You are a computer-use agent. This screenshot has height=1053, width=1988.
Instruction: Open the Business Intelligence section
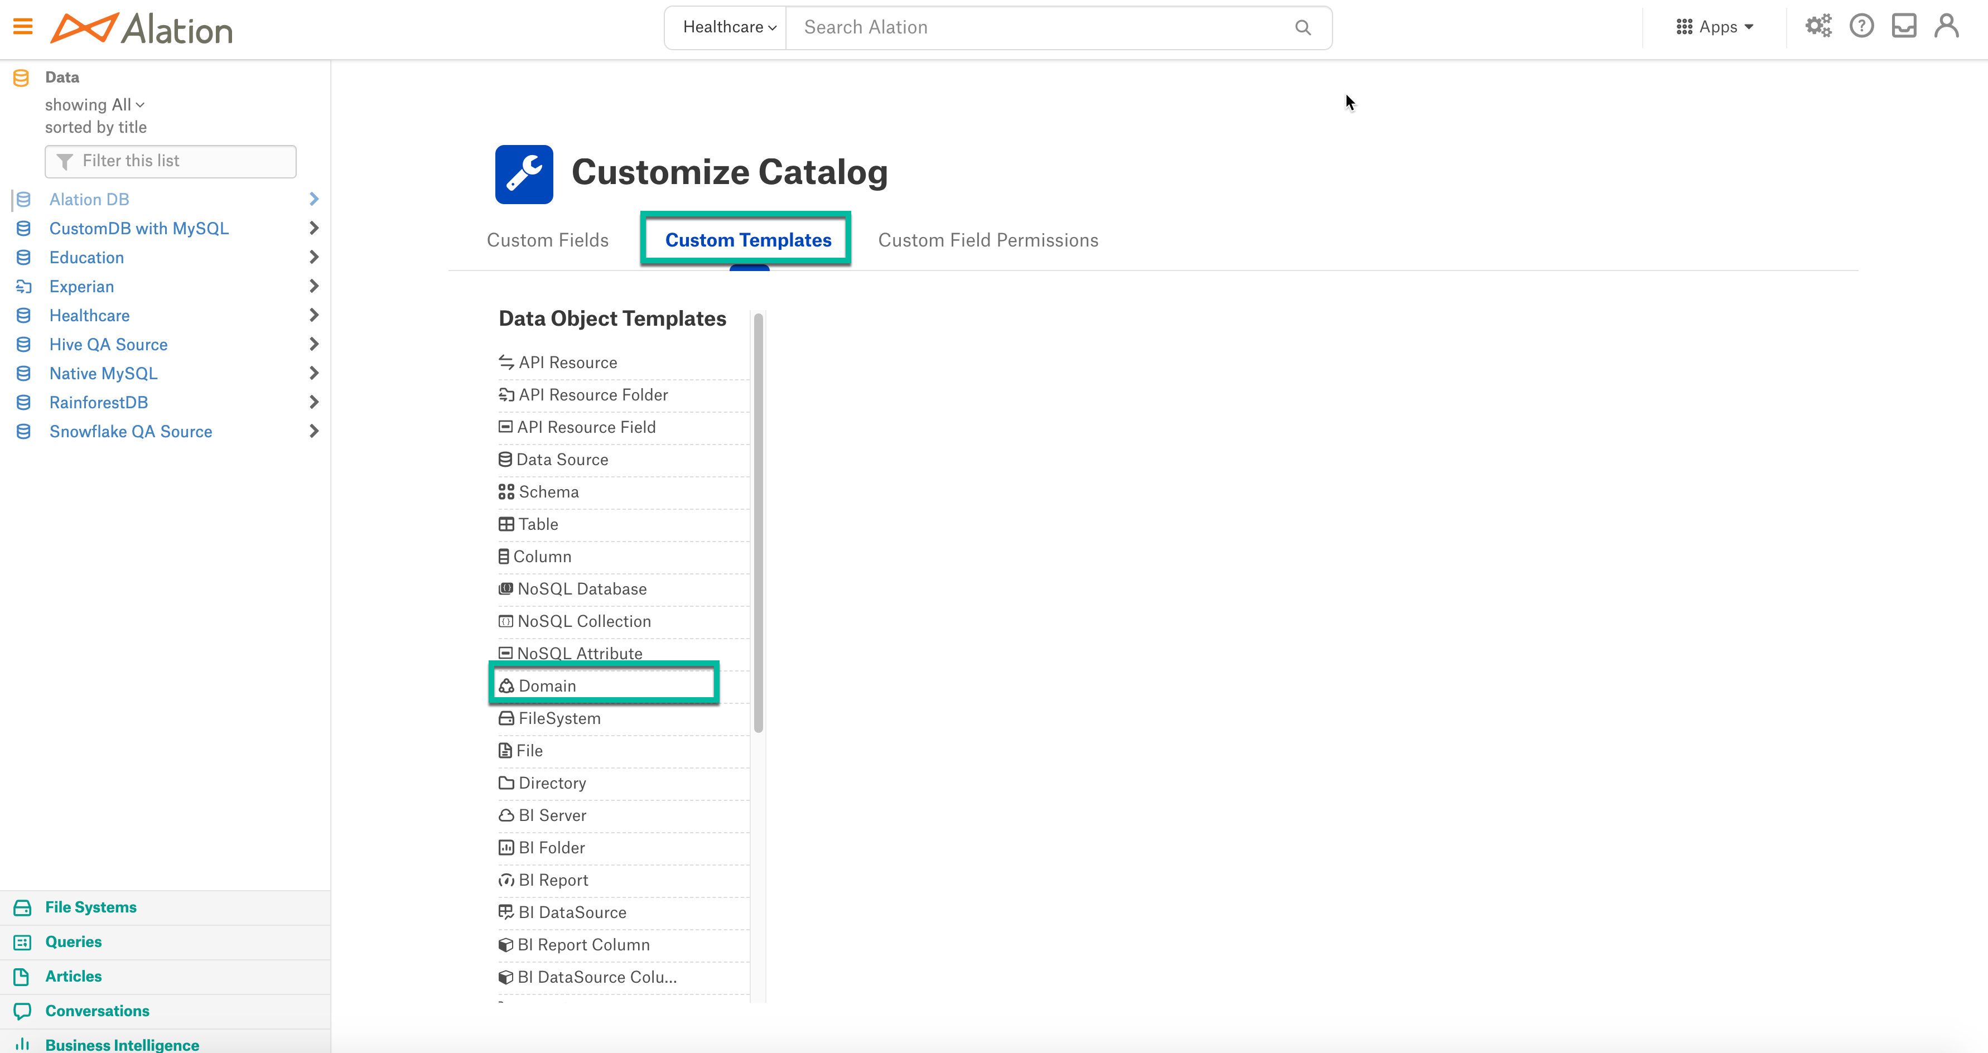coord(122,1045)
